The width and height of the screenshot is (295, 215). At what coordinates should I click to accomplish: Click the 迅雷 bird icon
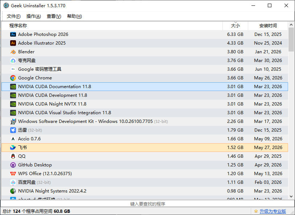point(13,130)
